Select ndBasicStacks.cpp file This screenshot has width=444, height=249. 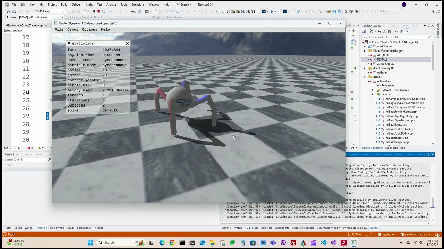[x=396, y=138]
